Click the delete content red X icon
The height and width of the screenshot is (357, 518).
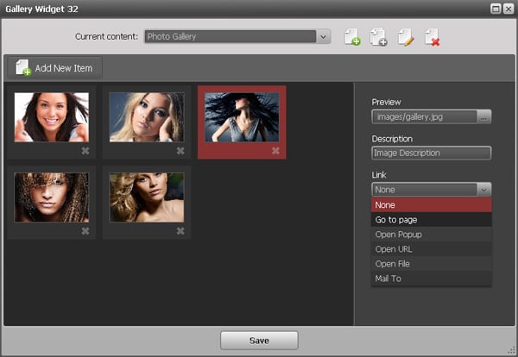click(x=432, y=37)
